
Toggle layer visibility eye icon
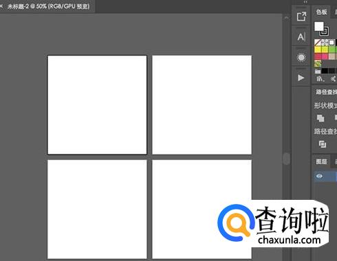point(319,176)
